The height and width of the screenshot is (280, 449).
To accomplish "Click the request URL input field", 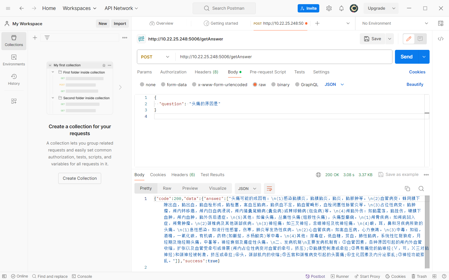I will [284, 57].
